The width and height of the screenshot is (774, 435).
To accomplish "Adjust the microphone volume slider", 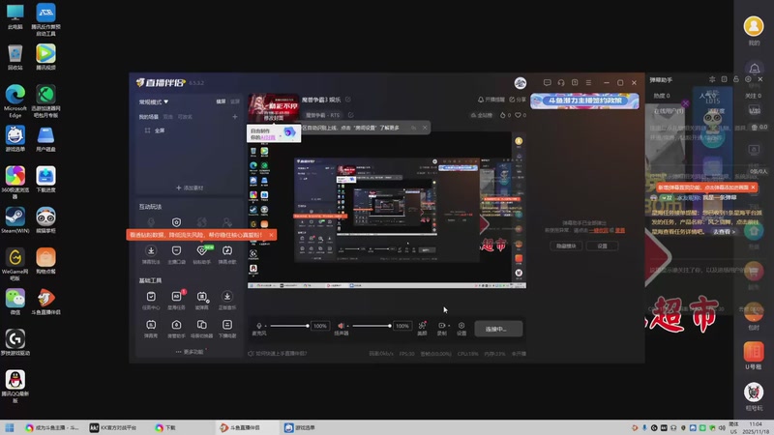I will coord(289,326).
